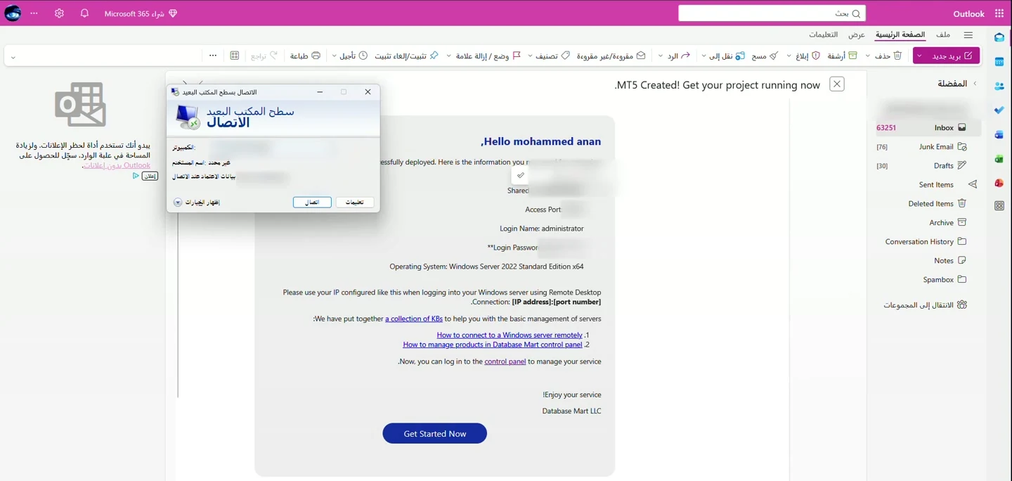This screenshot has width=1012, height=481.
Task: Open the toolbar overflow ellipsis
Action: (x=213, y=56)
